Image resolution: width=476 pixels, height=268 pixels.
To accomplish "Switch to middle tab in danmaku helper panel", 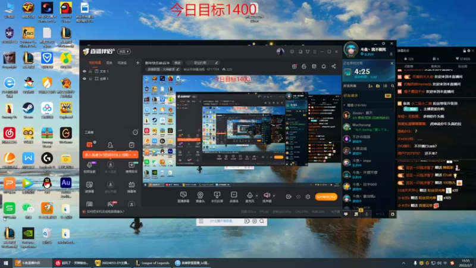I will point(436,66).
